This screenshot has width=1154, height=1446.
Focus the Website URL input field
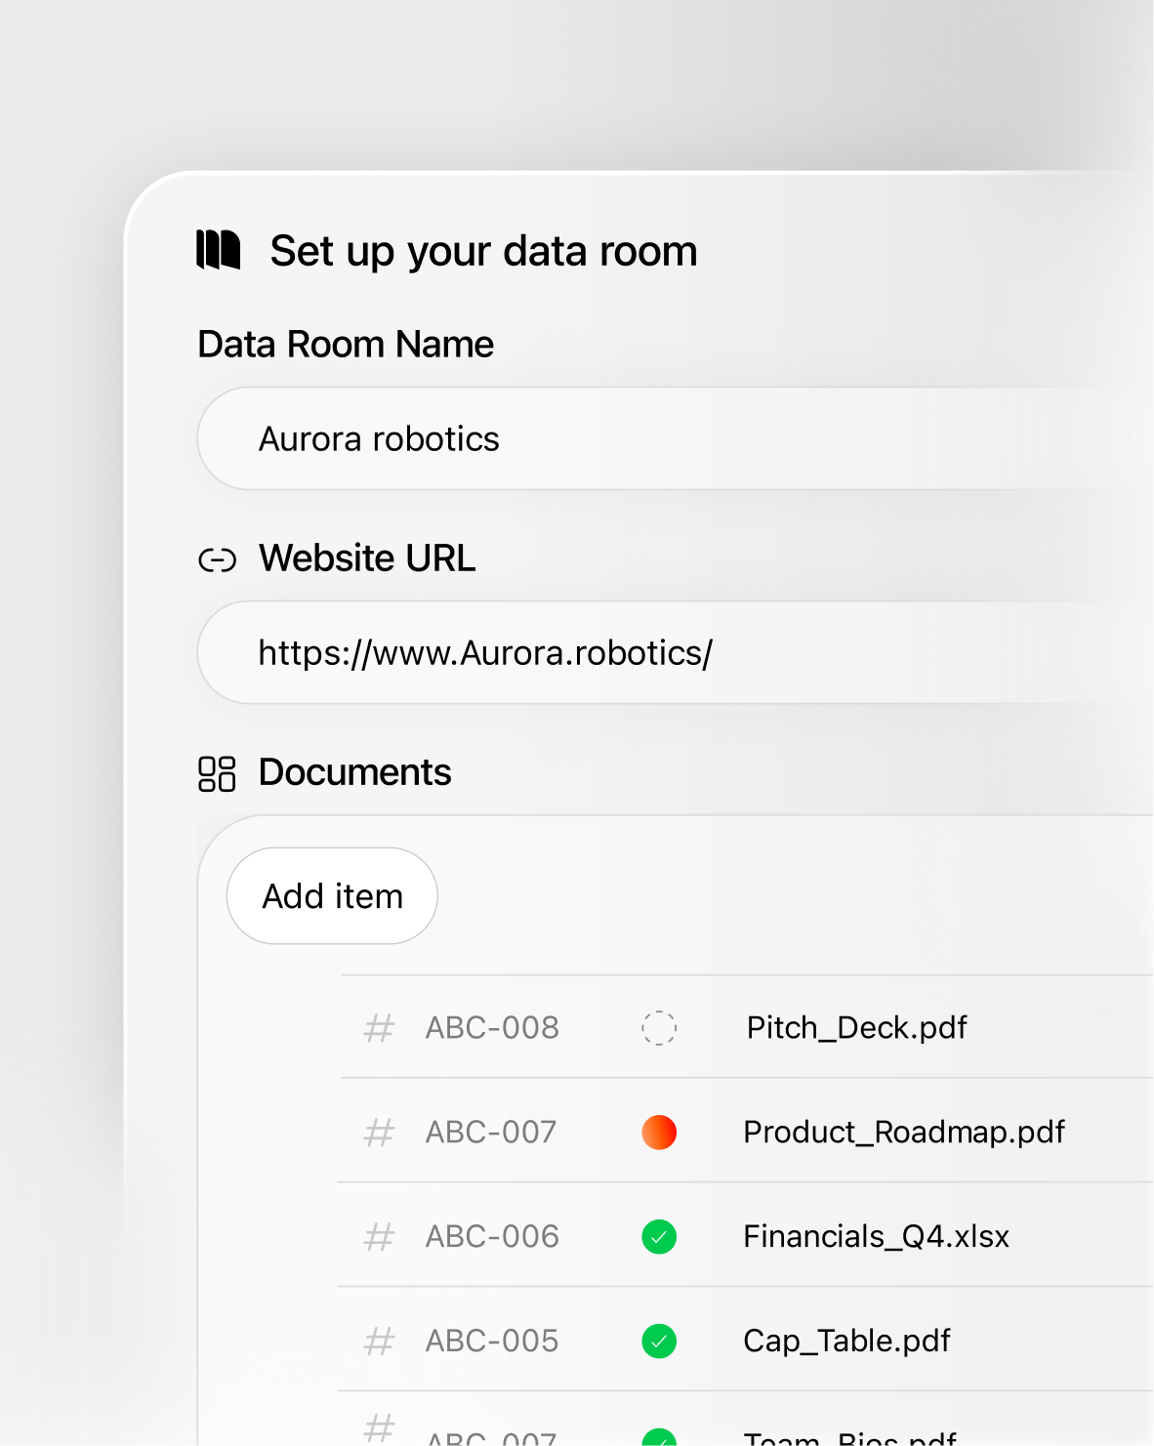click(676, 652)
